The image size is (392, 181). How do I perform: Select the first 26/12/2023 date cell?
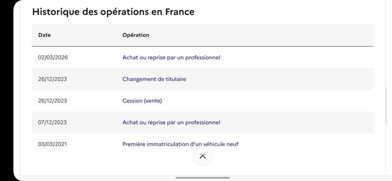point(52,79)
